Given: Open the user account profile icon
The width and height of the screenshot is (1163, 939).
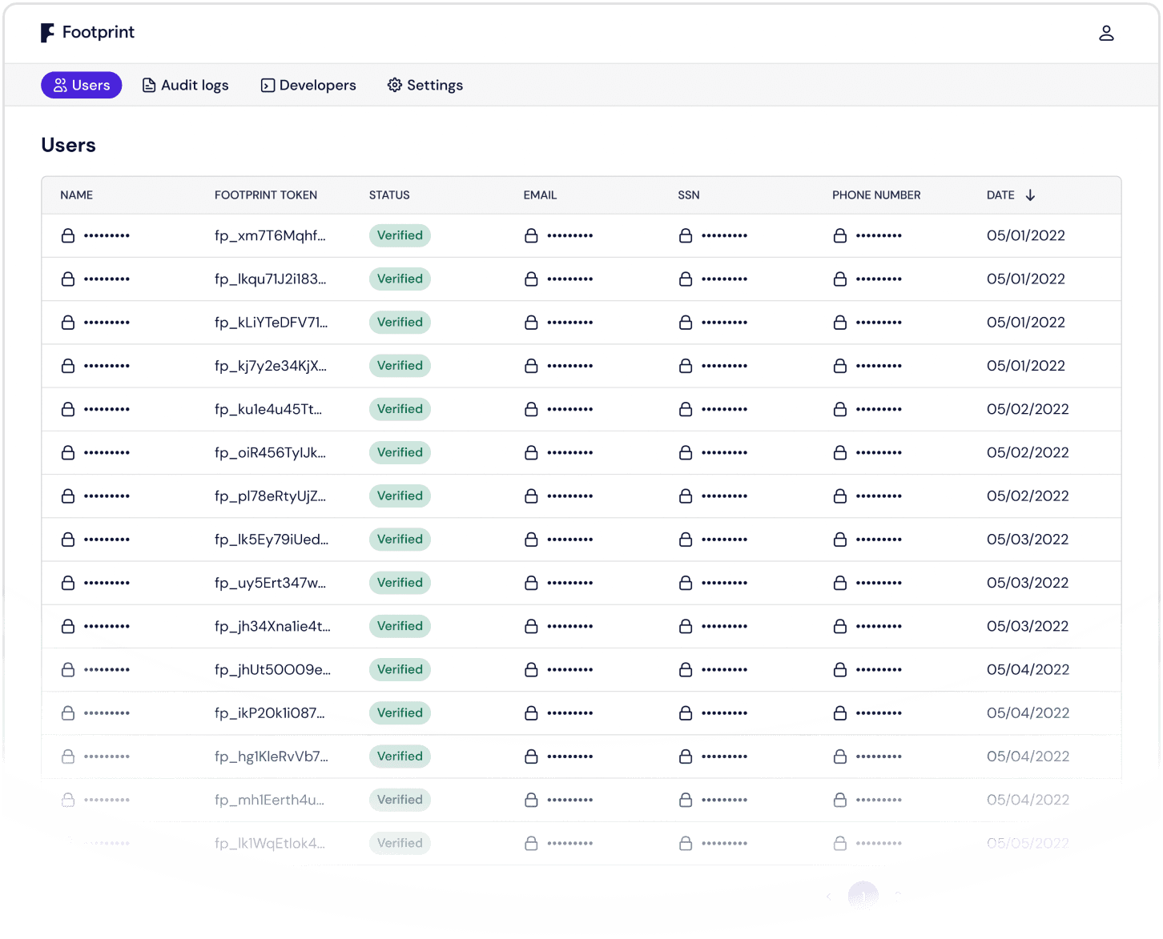Looking at the screenshot, I should coord(1106,33).
